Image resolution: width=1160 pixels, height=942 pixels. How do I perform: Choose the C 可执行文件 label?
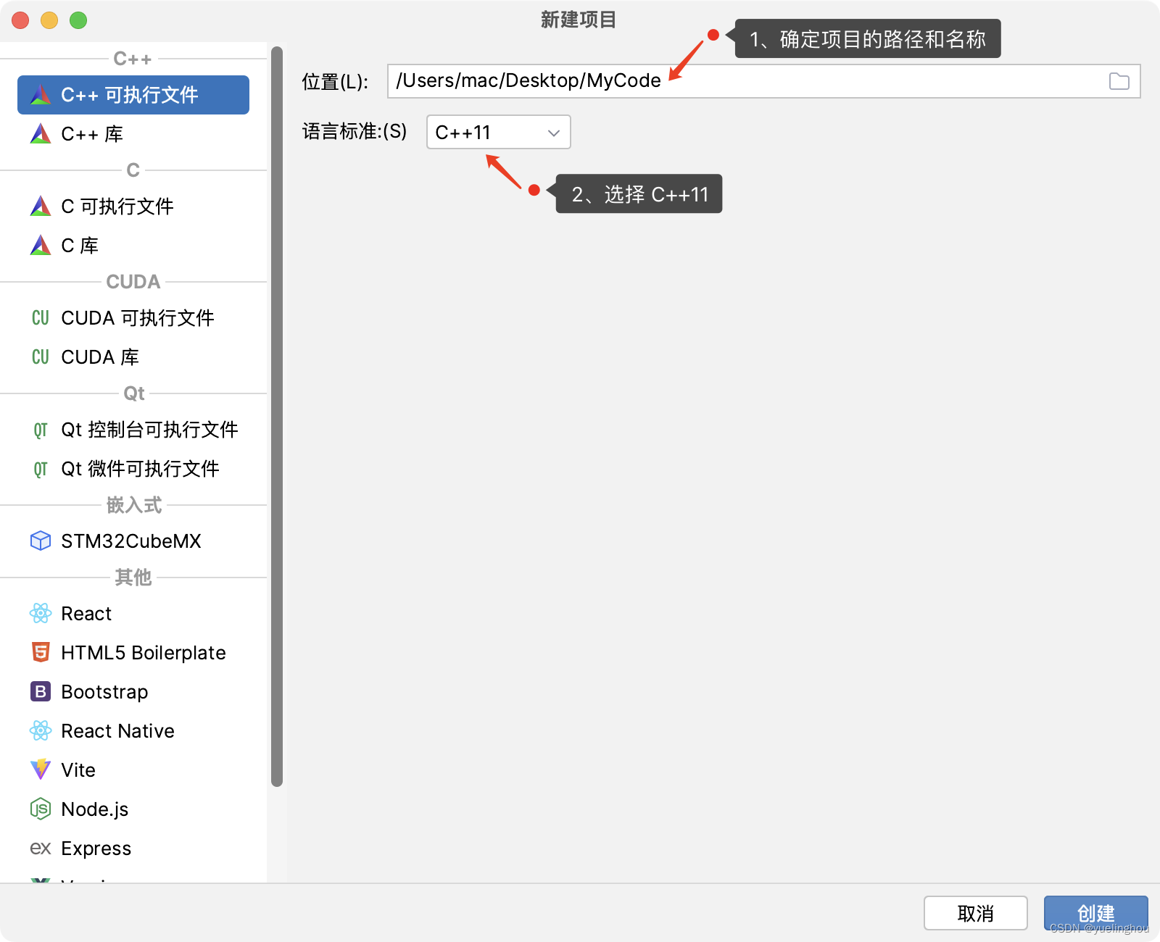point(117,207)
